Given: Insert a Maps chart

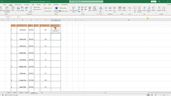Looking at the screenshot, I should pos(90,9).
